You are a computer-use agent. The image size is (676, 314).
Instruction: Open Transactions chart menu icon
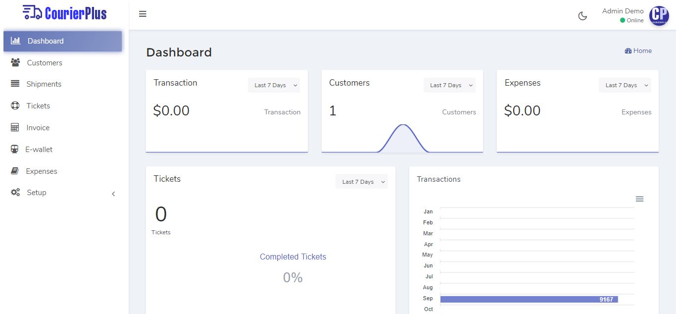(x=639, y=199)
